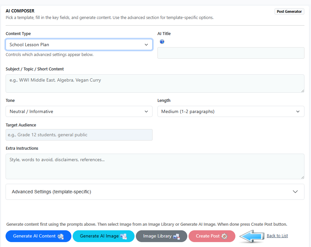Click the resize handle of Extra Instructions
This screenshot has height=247, width=311.
[302, 177]
